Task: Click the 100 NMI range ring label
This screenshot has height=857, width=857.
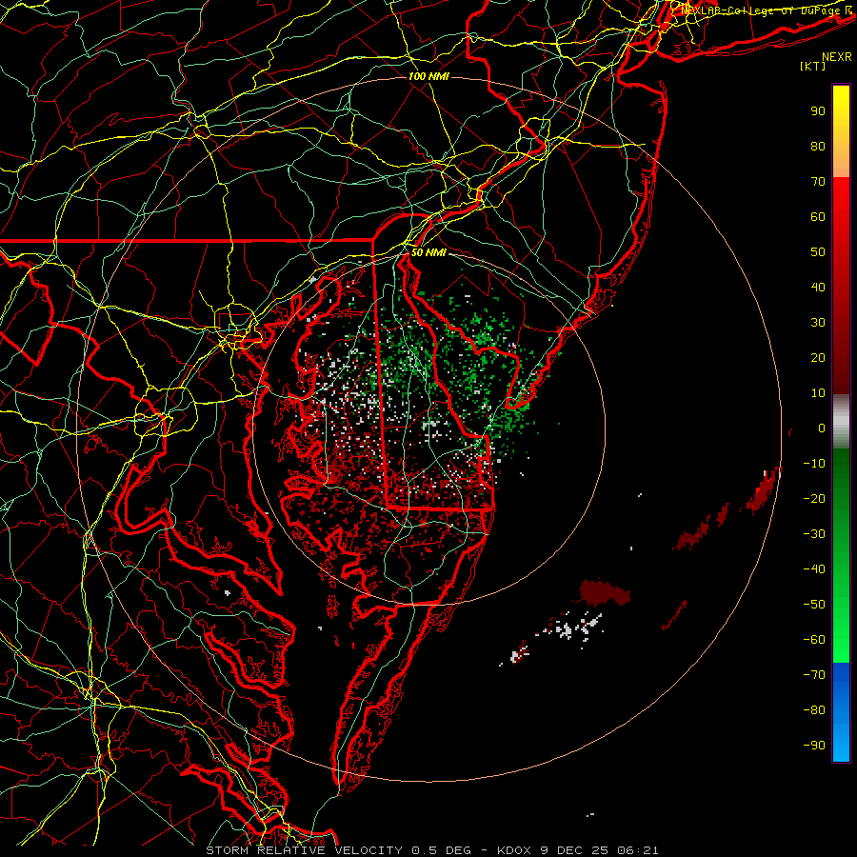Action: click(x=428, y=76)
